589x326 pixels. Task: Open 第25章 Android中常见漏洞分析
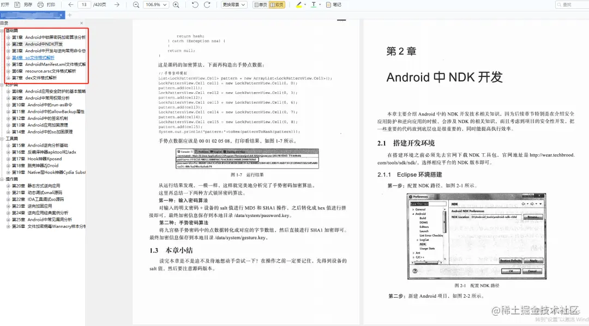coord(42,220)
